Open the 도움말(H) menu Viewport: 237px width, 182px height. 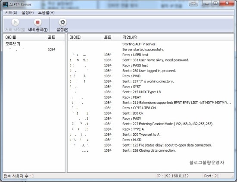point(46,13)
